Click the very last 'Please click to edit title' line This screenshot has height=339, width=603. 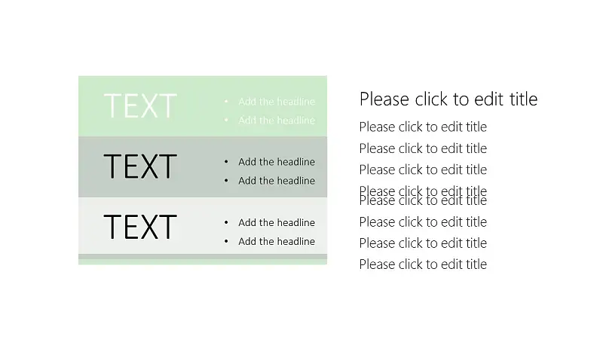pyautogui.click(x=423, y=264)
